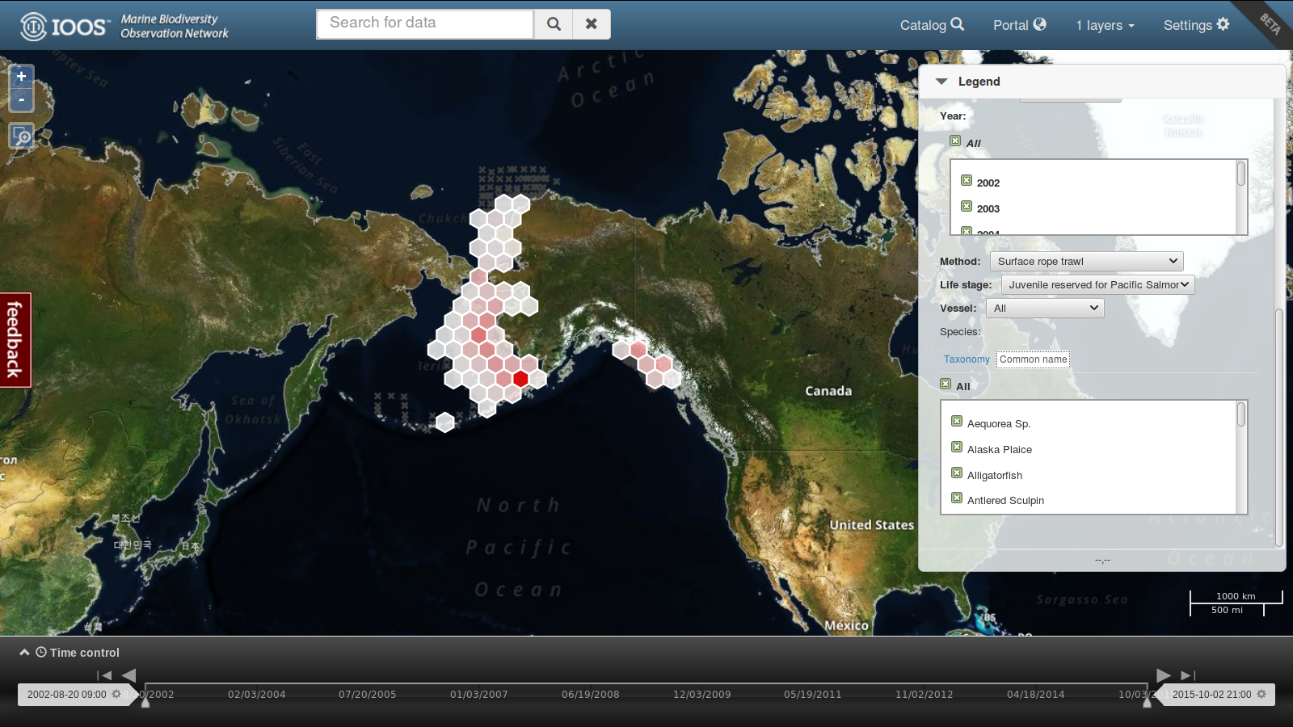1293x727 pixels.
Task: Click the search magnifier button
Action: click(x=554, y=24)
